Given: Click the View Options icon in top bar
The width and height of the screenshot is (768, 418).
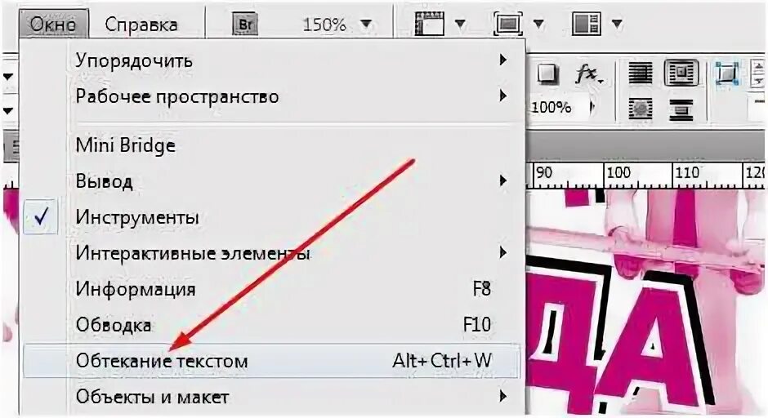Looking at the screenshot, I should 429,23.
